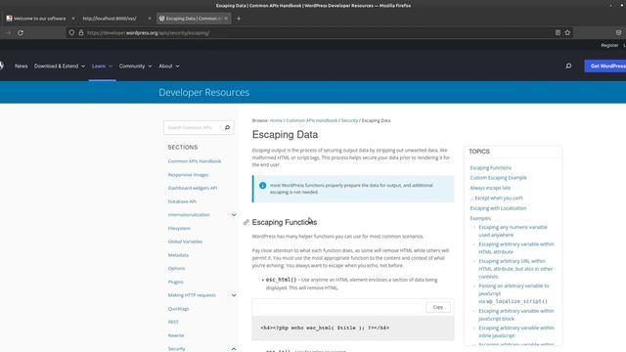Expand the Internationalization section chevron
626x352 pixels.
tap(234, 215)
